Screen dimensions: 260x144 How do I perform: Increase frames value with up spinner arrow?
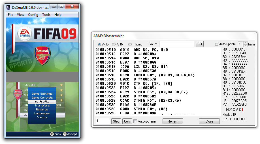245,43
